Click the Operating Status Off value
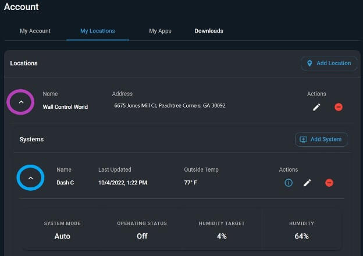Screen dimensions: 363x256 (x=142, y=236)
